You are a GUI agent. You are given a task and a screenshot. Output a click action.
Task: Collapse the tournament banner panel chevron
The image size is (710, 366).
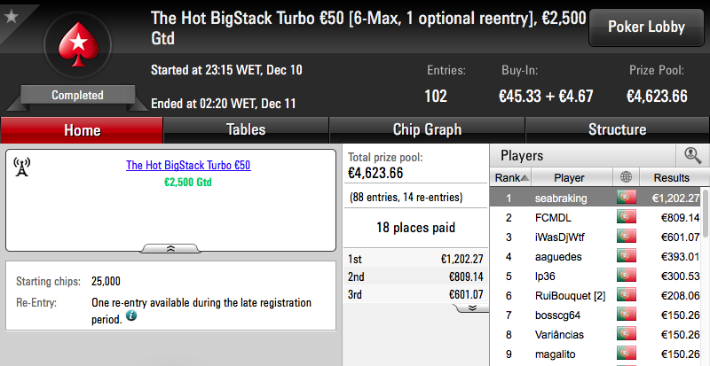tap(170, 248)
